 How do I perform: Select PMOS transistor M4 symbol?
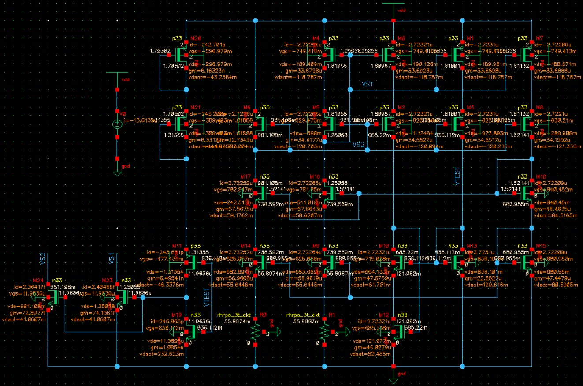click(330, 56)
